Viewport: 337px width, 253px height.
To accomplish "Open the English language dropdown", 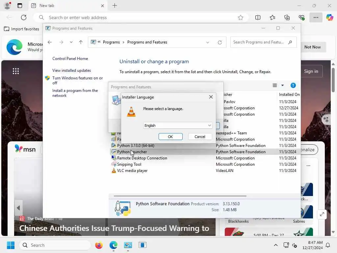I will pos(178,126).
